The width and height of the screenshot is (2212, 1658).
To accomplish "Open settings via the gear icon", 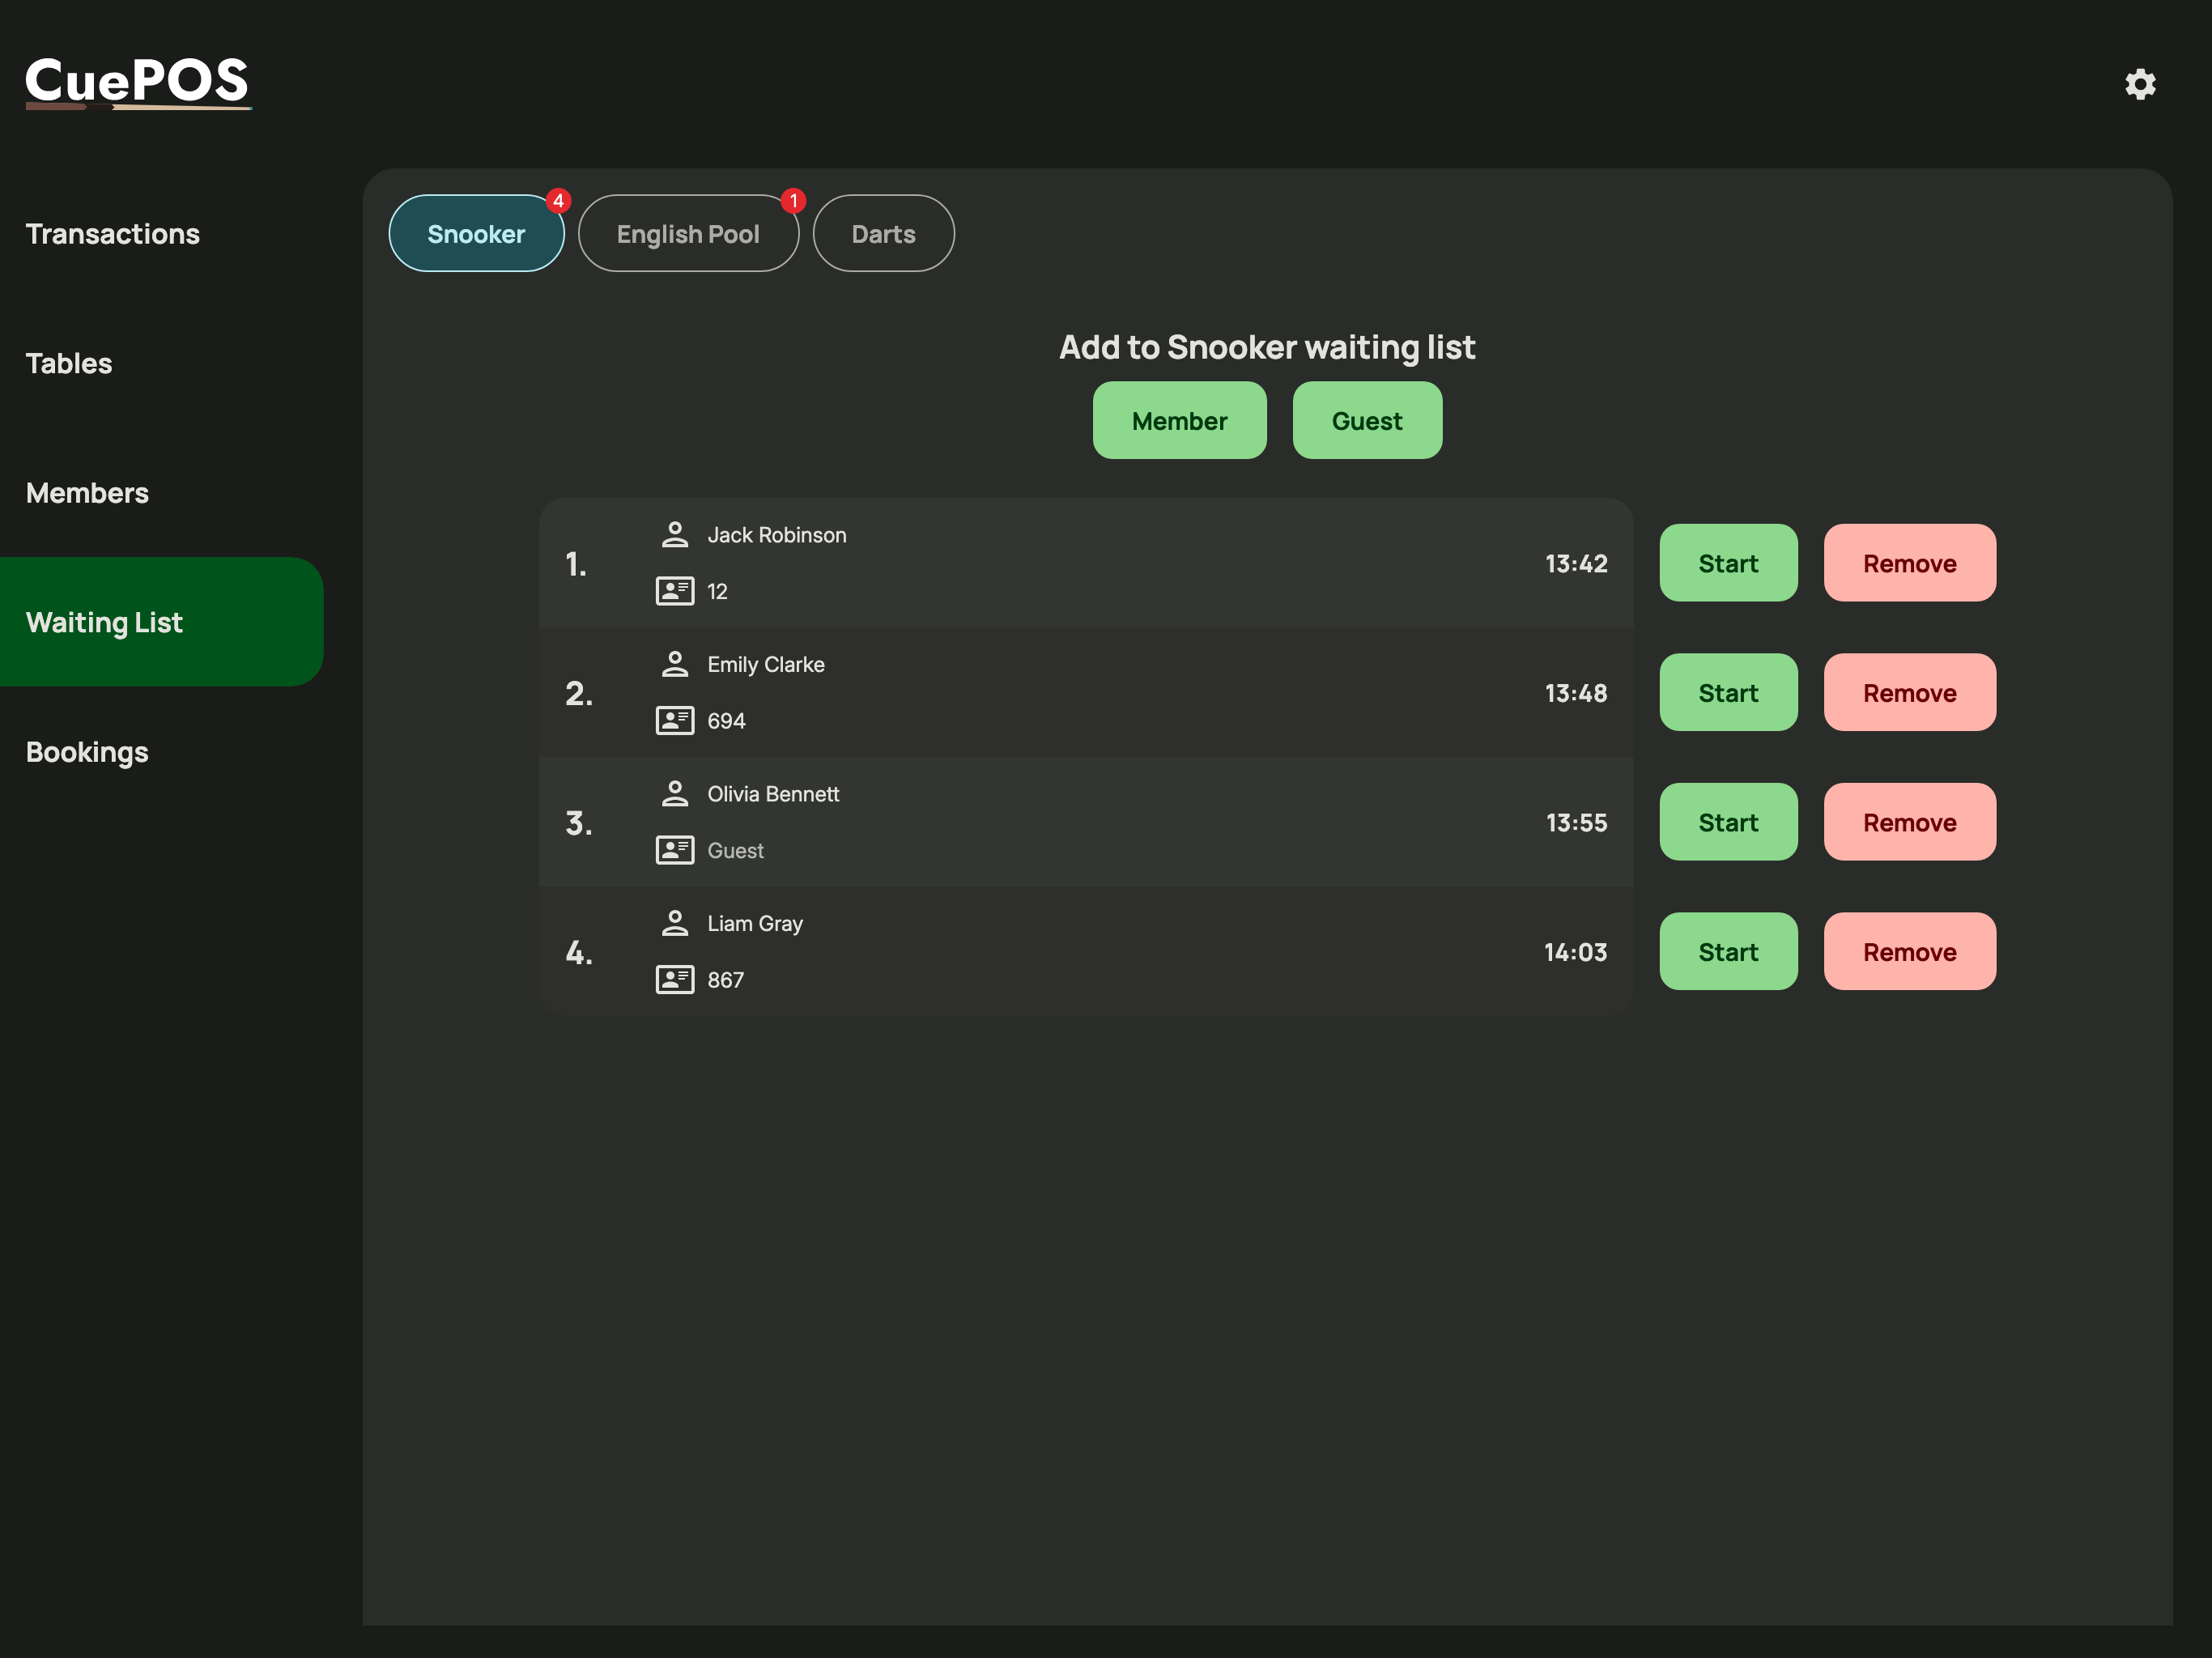I will [x=2140, y=84].
